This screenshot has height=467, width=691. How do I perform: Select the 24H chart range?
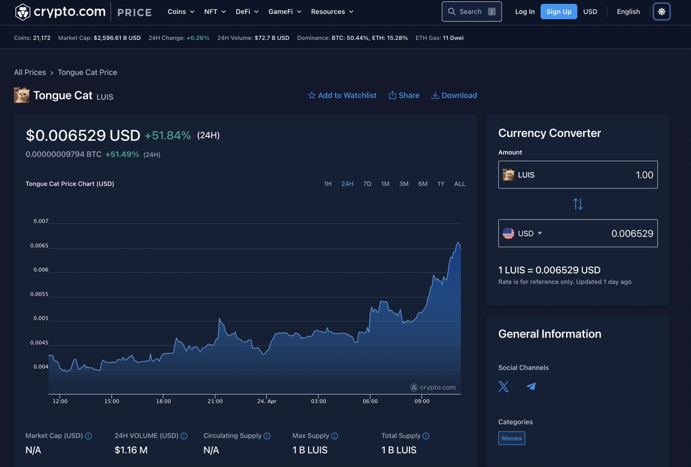347,184
